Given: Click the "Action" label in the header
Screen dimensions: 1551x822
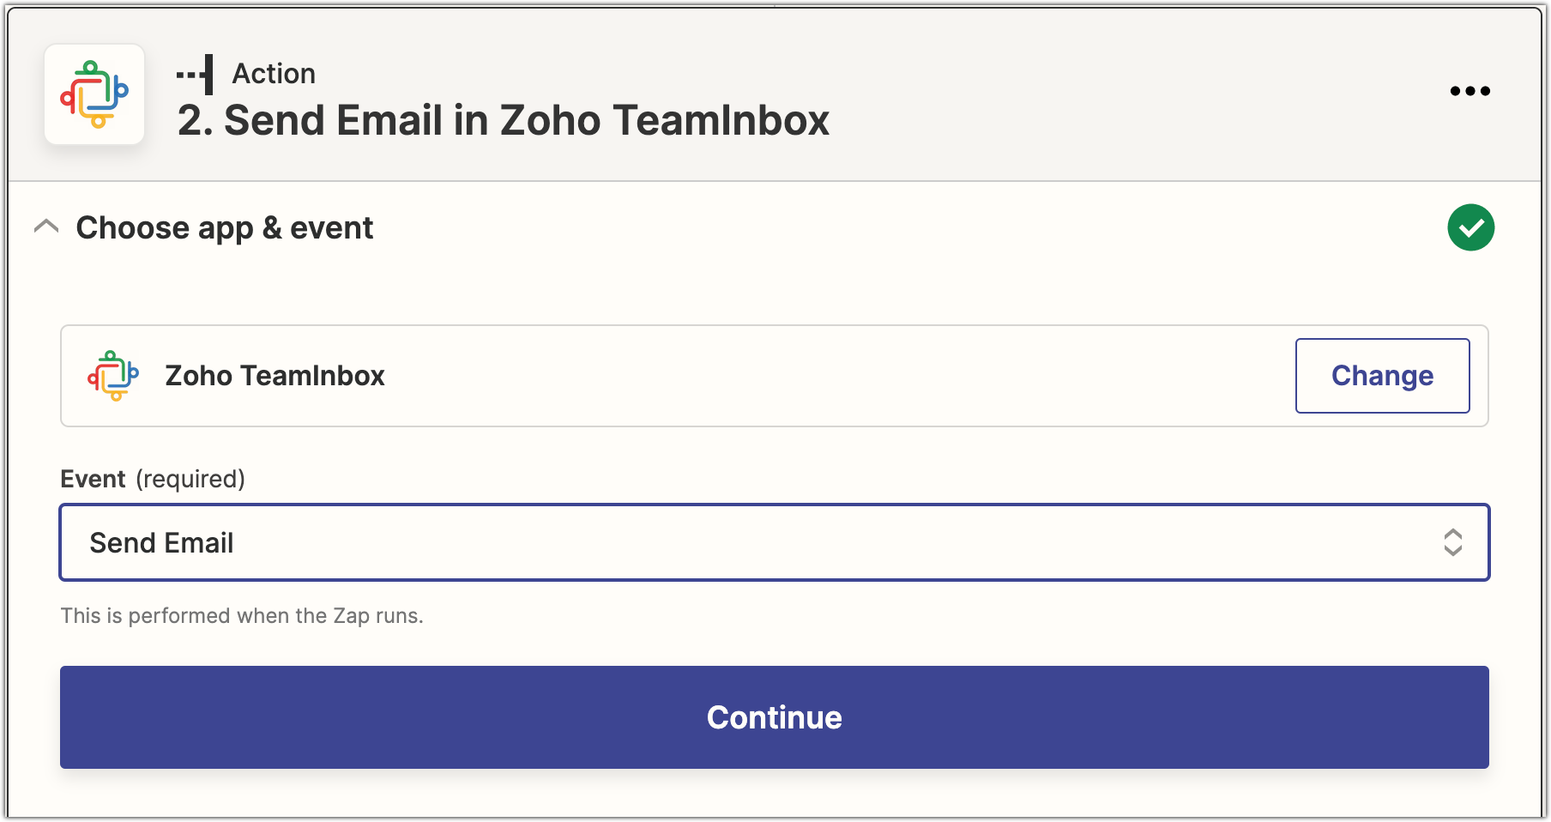Looking at the screenshot, I should click(x=274, y=74).
